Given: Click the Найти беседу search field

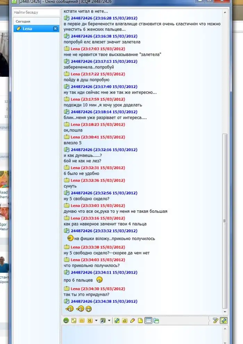Looking at the screenshot, I should pos(36,12).
